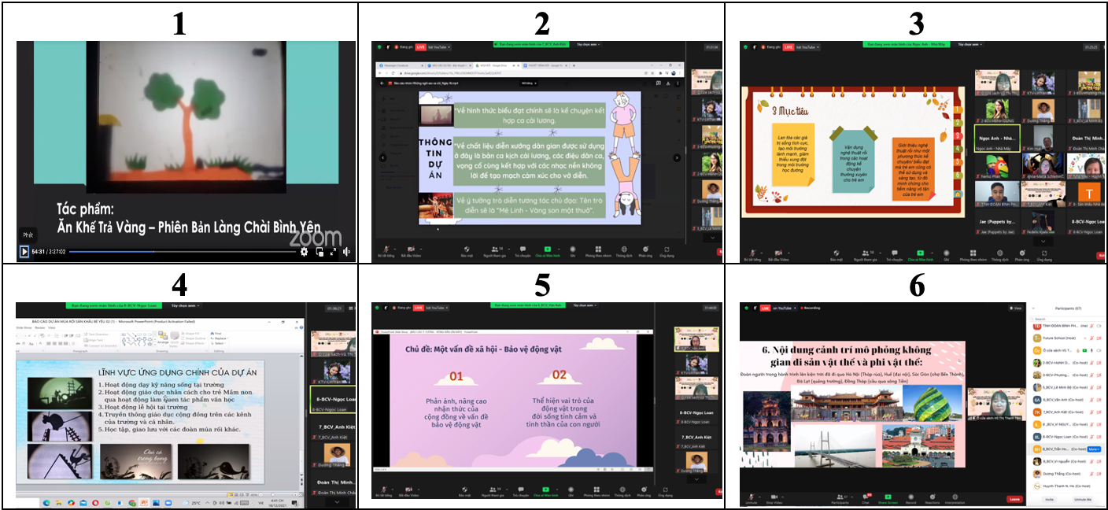The height and width of the screenshot is (510, 1108).
Task: Open 'Tùy chọn xem' dropdown in panel 4
Action: [x=187, y=305]
